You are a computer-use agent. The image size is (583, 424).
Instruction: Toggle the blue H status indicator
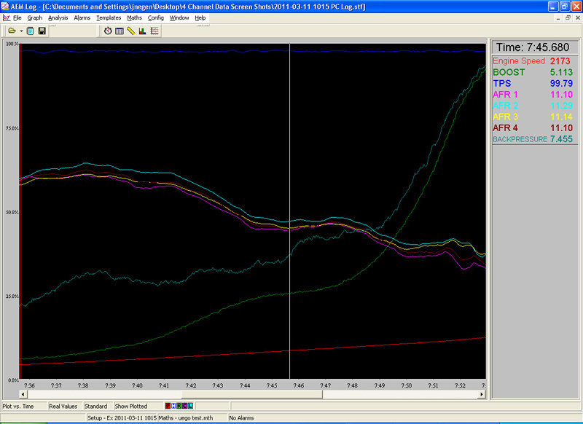pyautogui.click(x=173, y=406)
